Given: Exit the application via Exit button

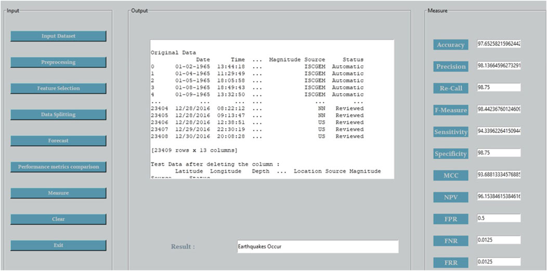Looking at the screenshot, I should pyautogui.click(x=58, y=245).
